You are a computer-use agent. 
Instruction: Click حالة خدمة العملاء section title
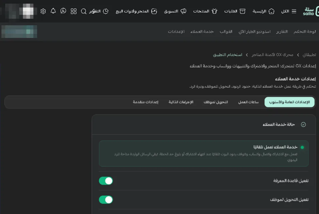[x=279, y=124]
